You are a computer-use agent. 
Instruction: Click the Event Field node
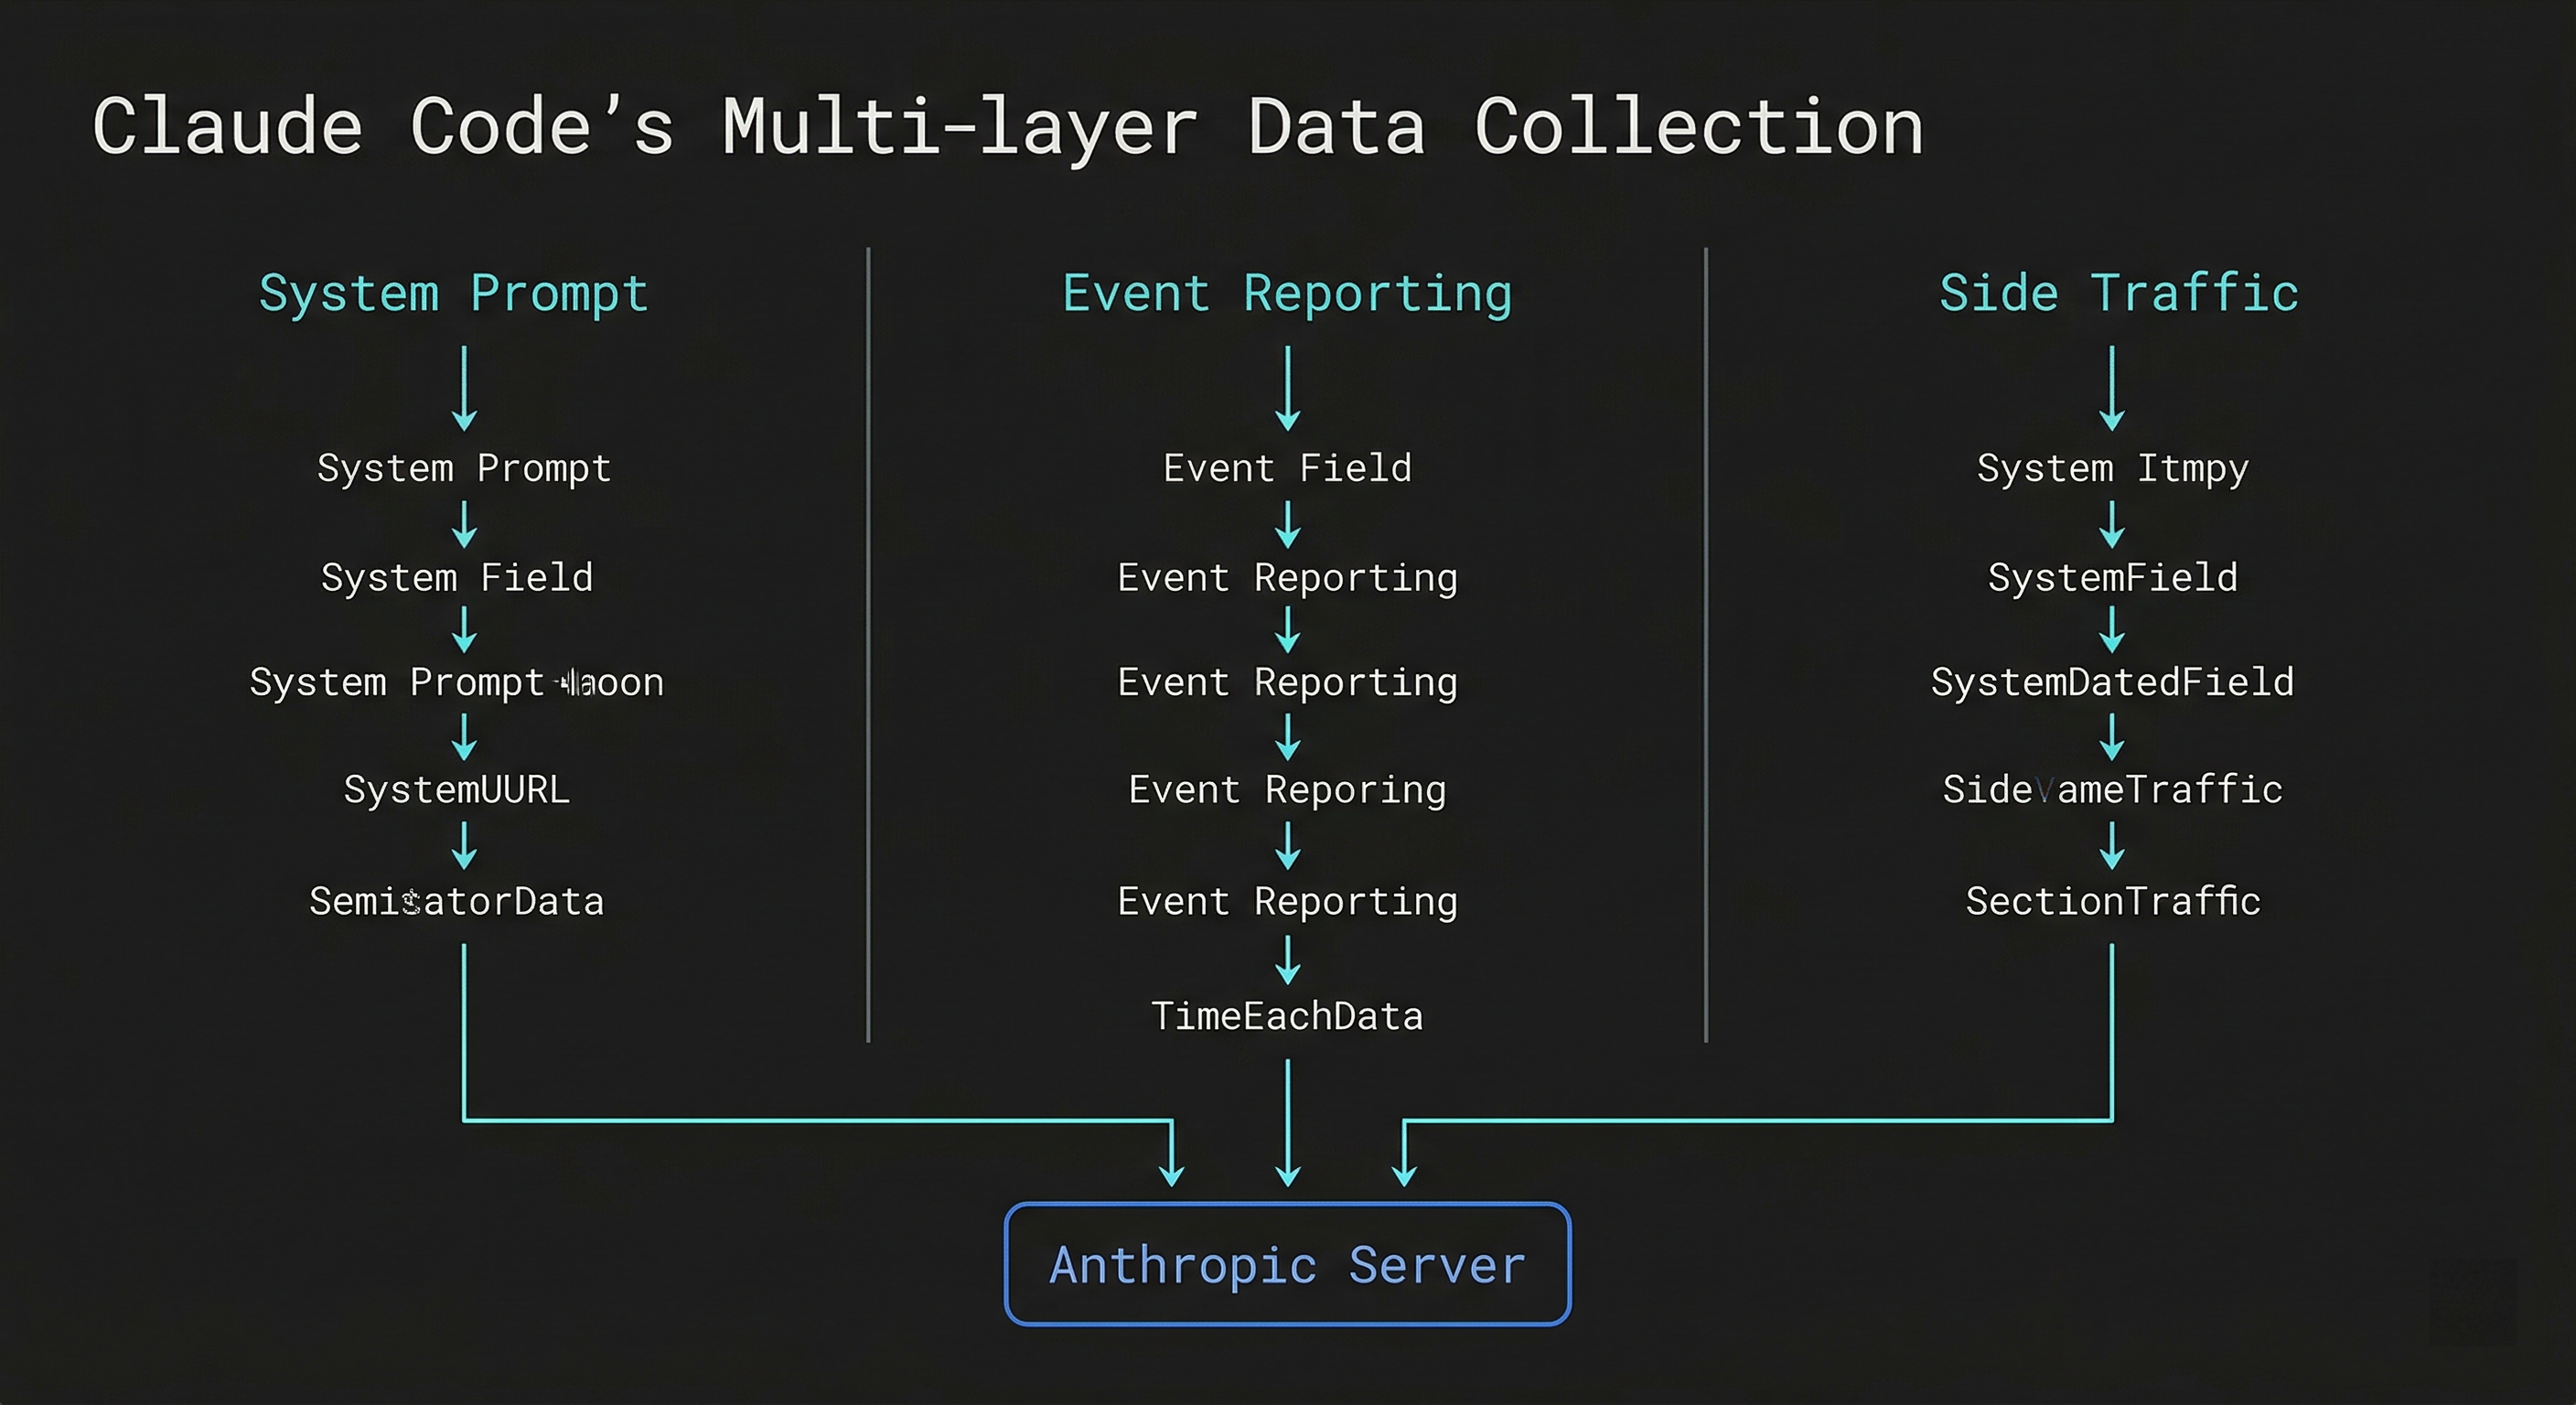(x=1287, y=468)
